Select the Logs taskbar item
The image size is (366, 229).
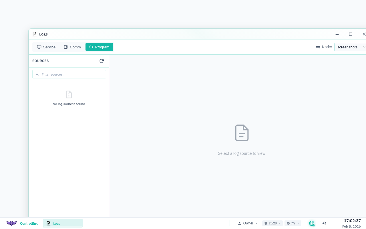pyautogui.click(x=63, y=223)
